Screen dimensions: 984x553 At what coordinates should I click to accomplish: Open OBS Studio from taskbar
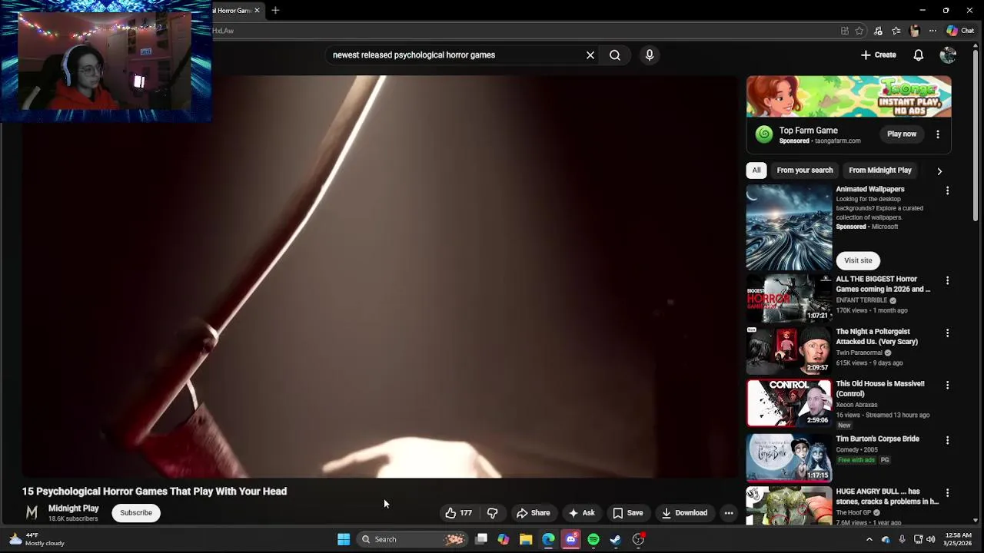point(638,539)
